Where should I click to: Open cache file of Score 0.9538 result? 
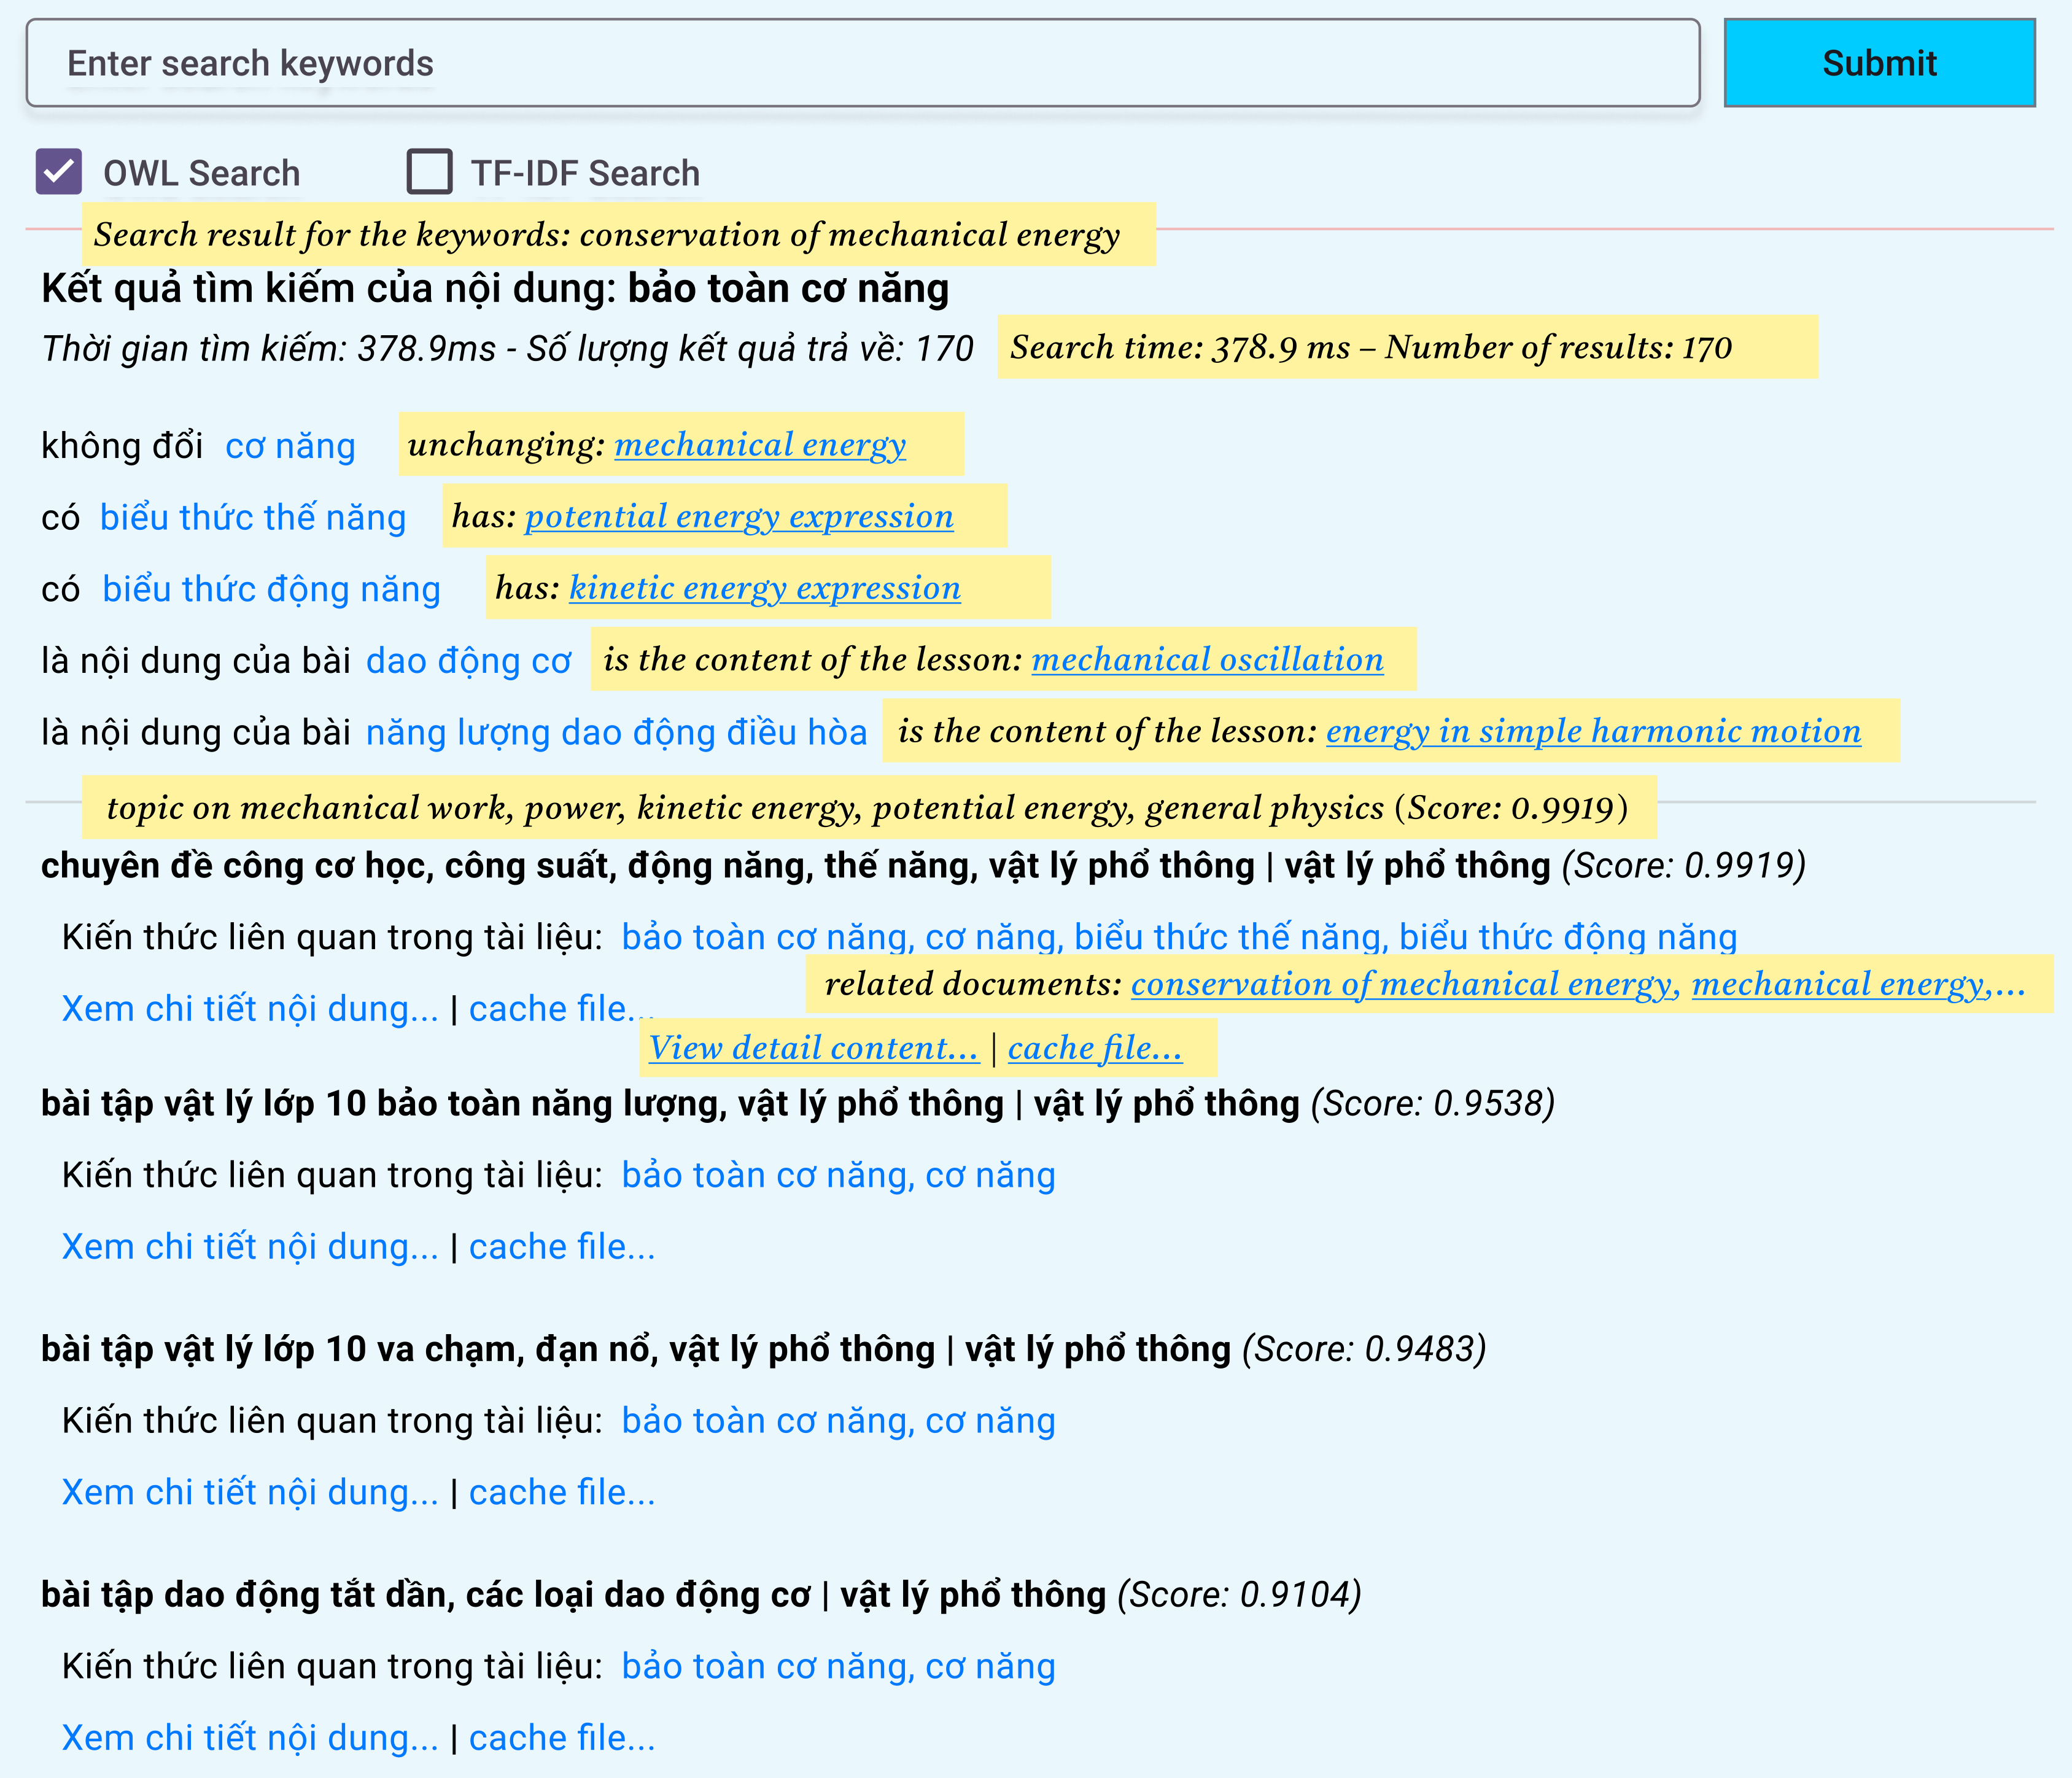(562, 1247)
